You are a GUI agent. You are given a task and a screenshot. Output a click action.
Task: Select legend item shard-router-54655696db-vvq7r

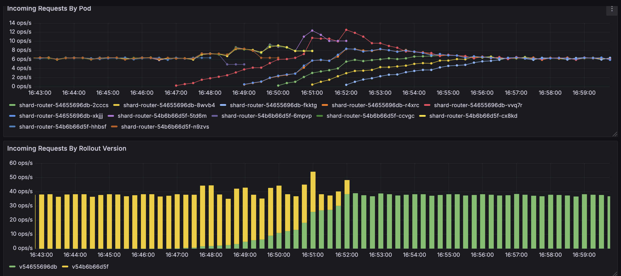pos(478,105)
